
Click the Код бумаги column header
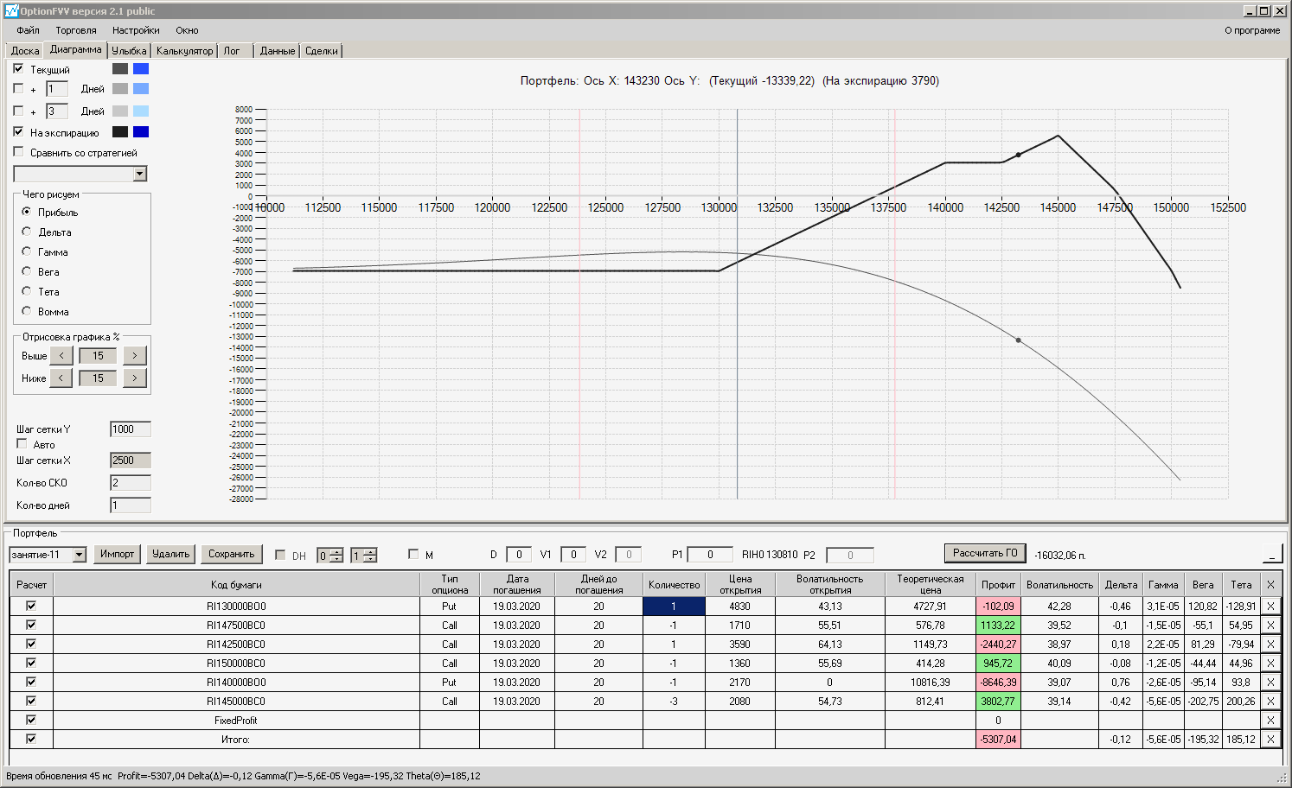pos(236,584)
